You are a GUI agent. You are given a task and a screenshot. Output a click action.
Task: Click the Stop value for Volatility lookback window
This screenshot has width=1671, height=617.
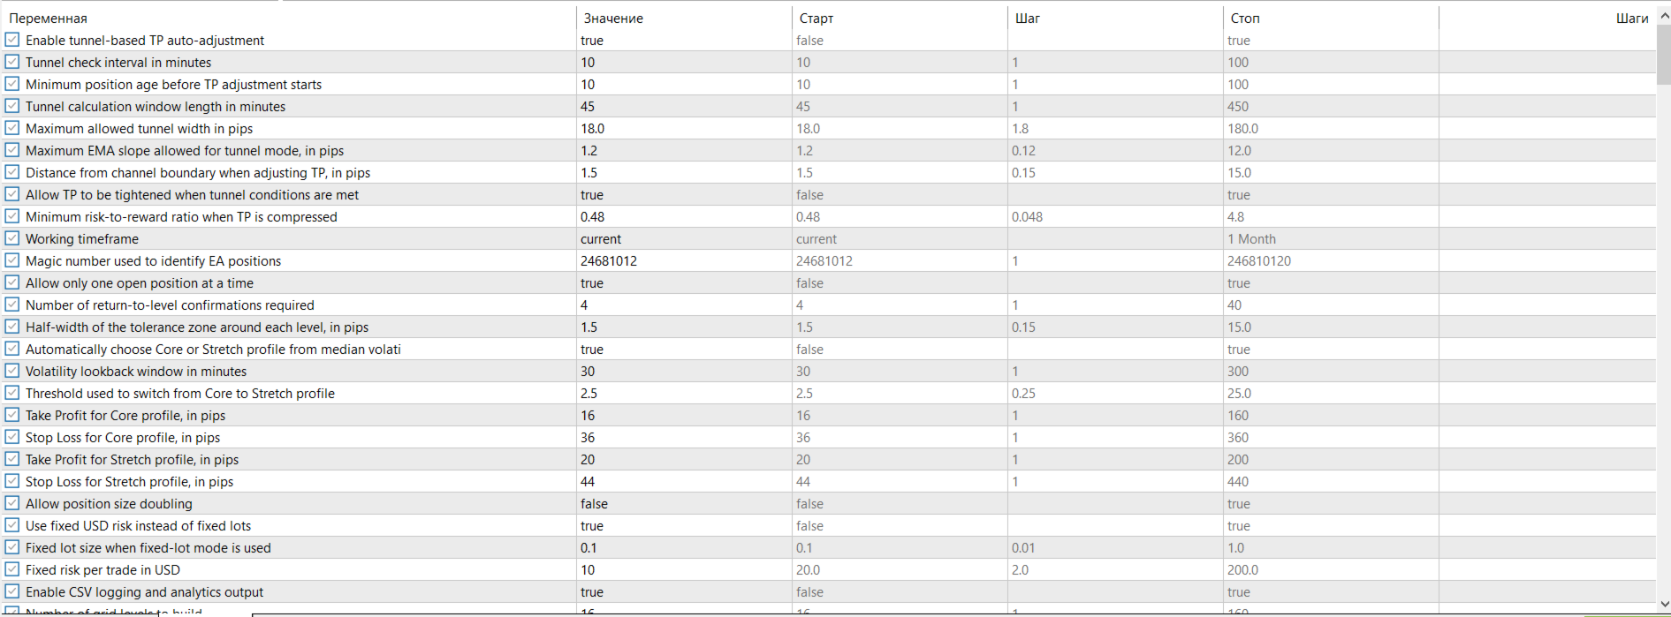(1331, 371)
